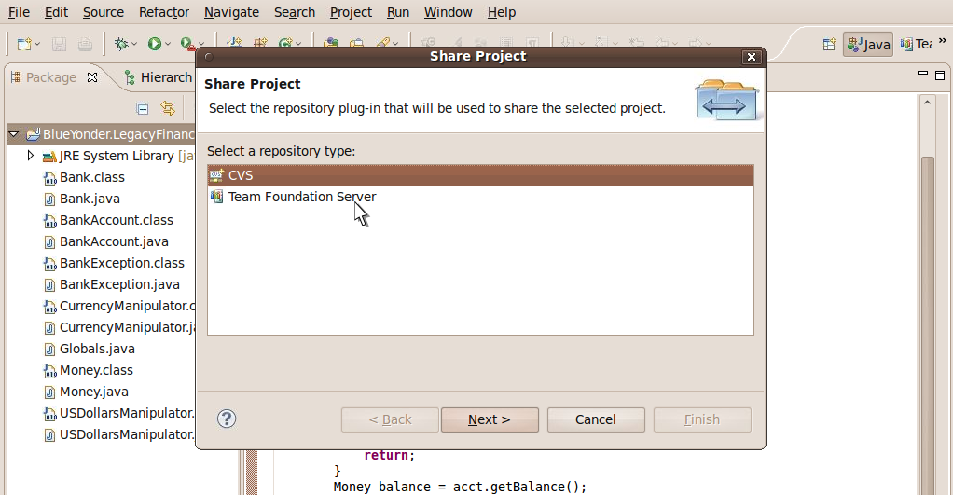953x495 pixels.
Task: Switch to the Hierarchy tab
Action: tap(158, 77)
